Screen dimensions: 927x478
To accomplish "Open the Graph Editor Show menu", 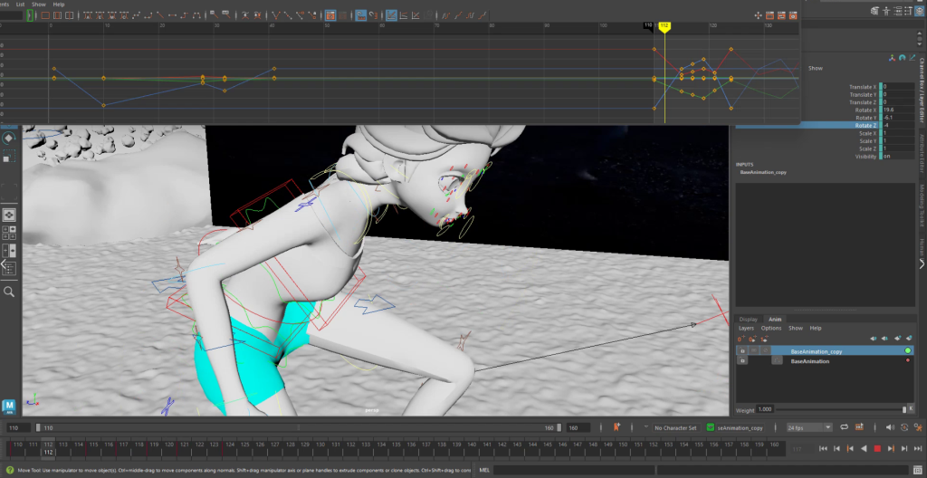I will pos(38,5).
